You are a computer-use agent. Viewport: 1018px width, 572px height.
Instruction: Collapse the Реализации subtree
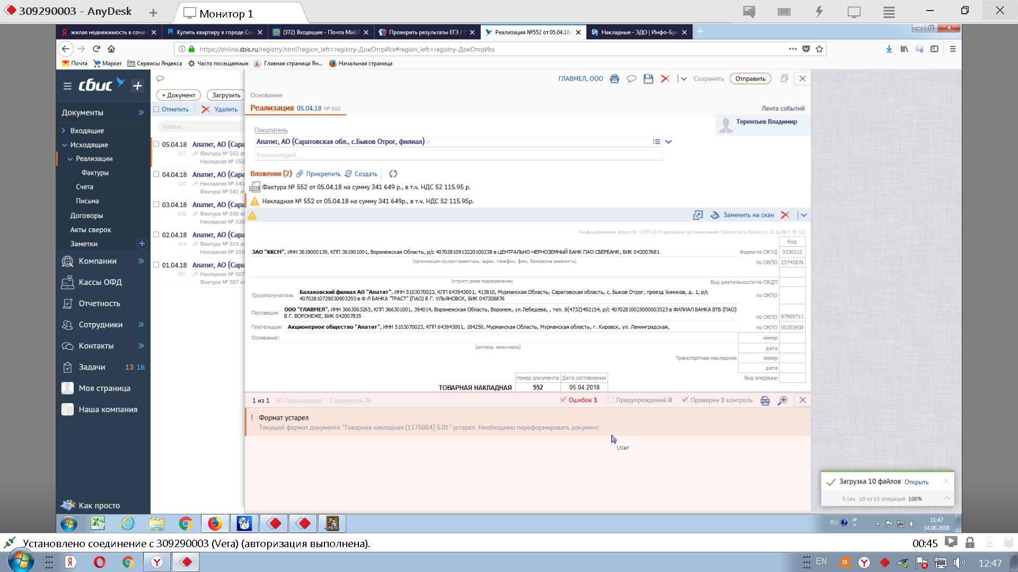point(70,158)
